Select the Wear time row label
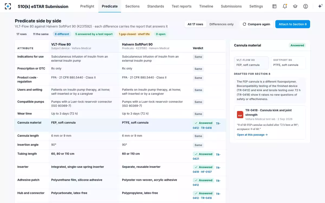Screen dimensions: 325x203 pyautogui.click(x=25, y=114)
